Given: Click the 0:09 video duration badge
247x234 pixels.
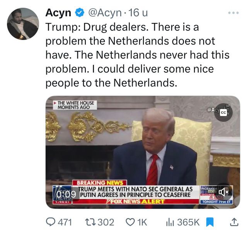Looking at the screenshot, I should coord(66,194).
